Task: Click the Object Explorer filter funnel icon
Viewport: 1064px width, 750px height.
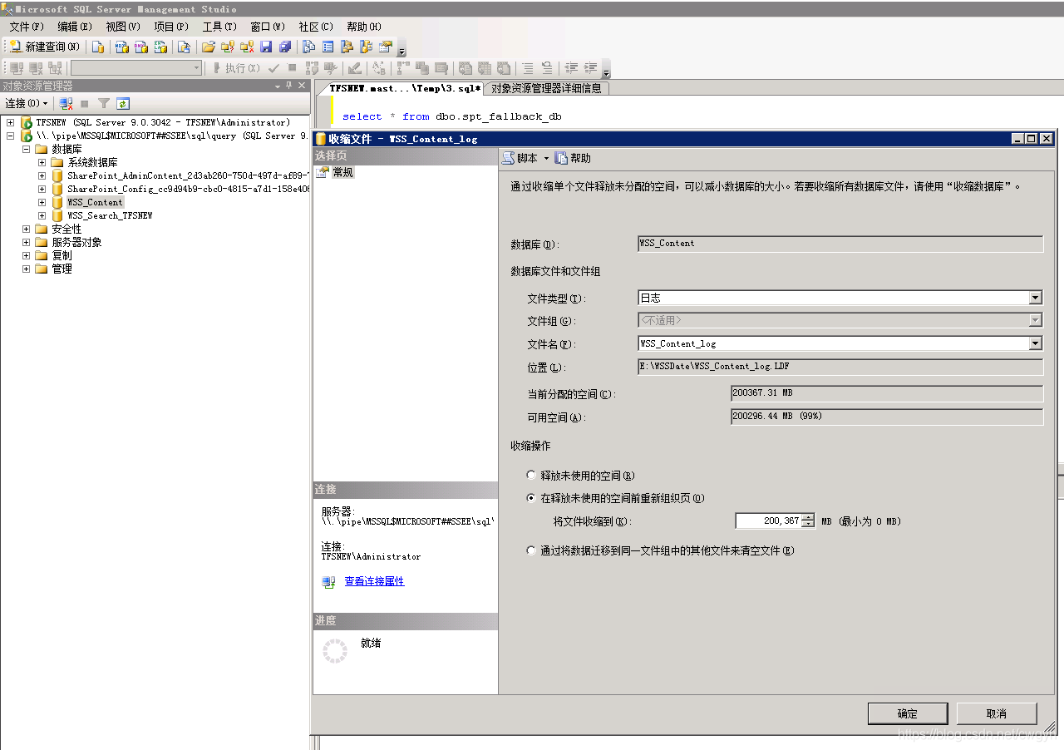Action: pos(104,104)
